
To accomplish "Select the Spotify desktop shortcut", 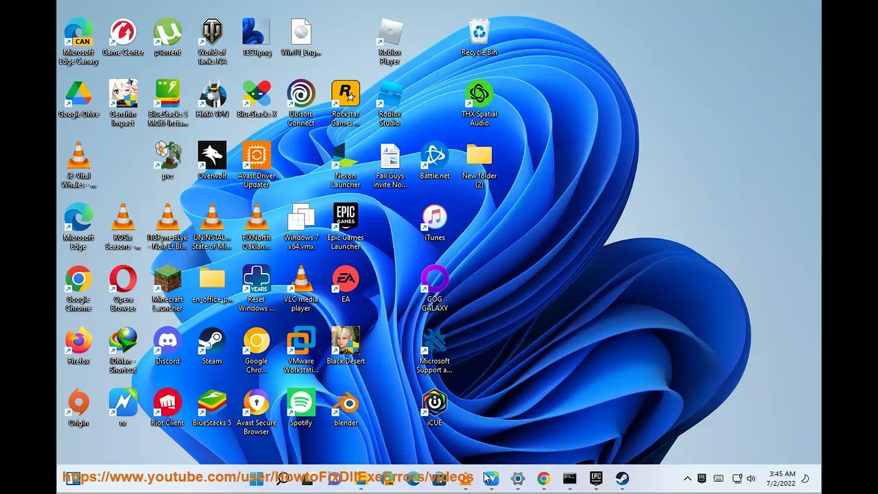I will tap(300, 408).
